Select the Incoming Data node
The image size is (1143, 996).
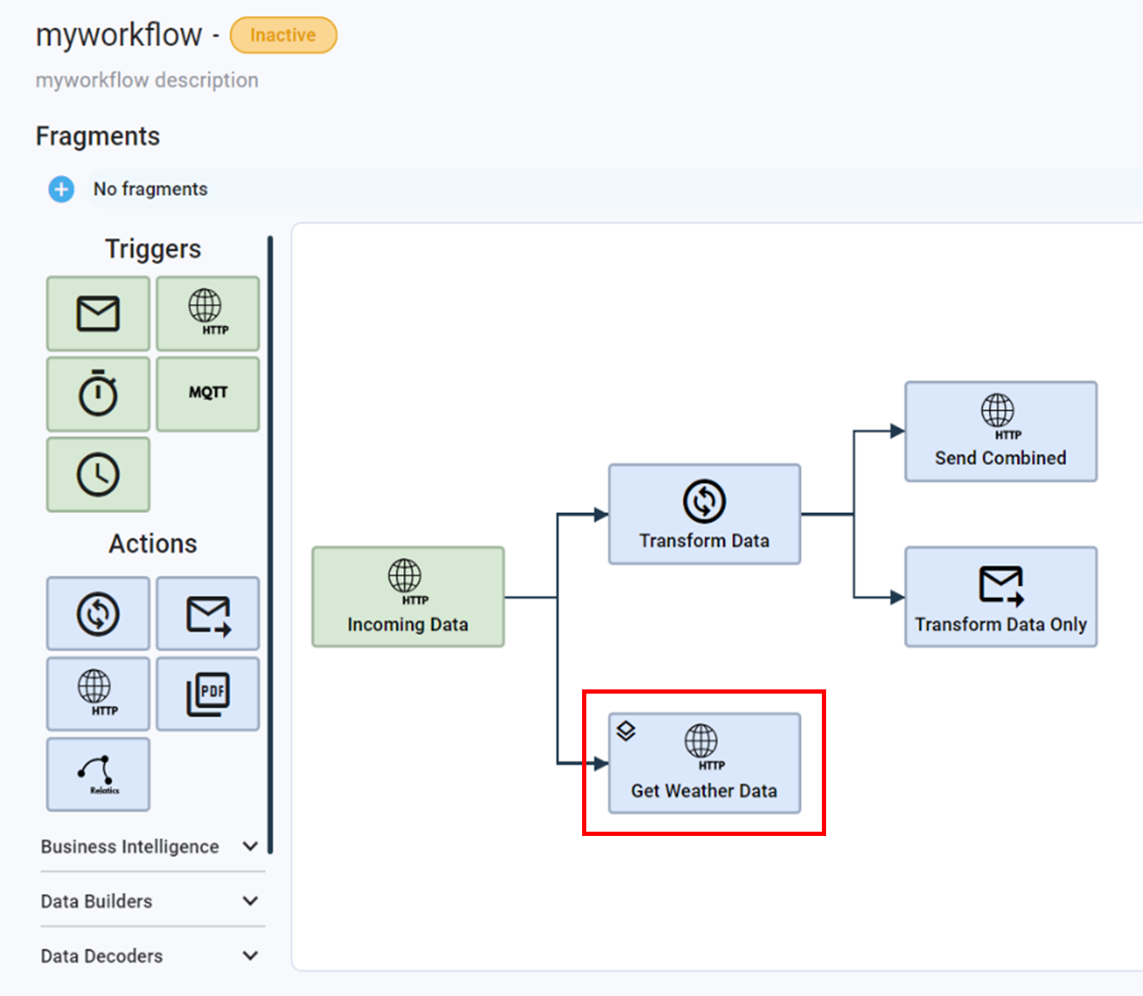[408, 596]
